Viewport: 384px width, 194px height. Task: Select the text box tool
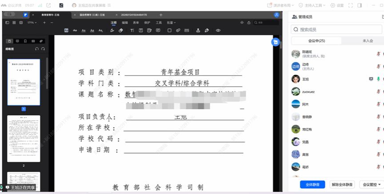[140, 31]
